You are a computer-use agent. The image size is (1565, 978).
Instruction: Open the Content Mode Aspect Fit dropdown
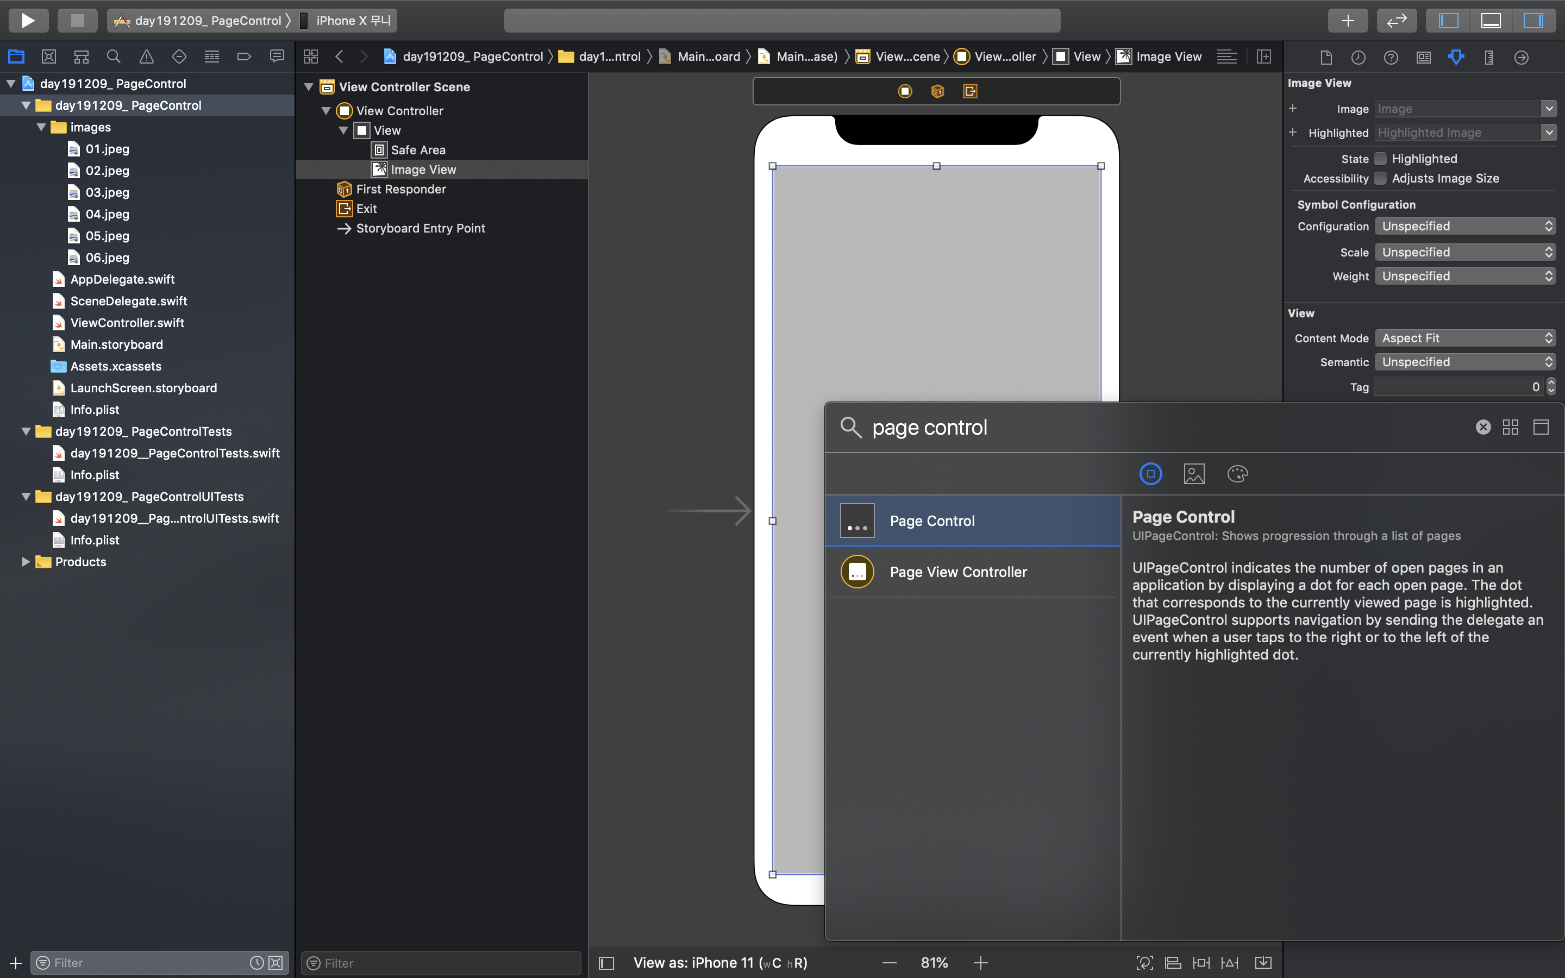point(1464,337)
